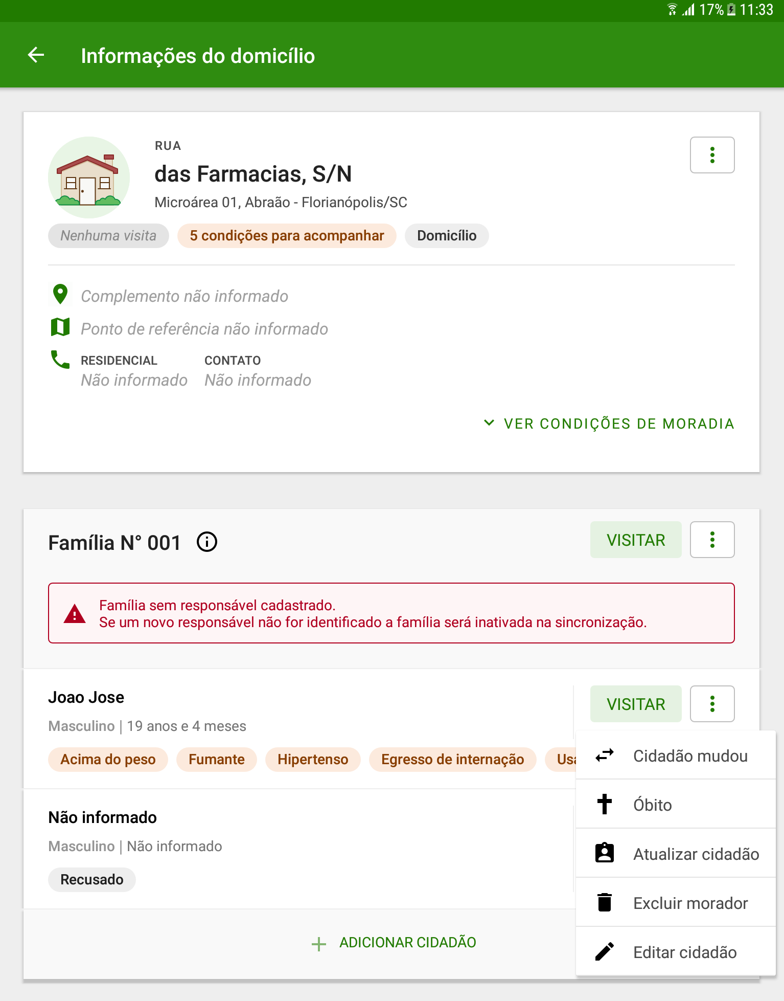Click Visitar button for Família N° 001
Viewport: 784px width, 1001px height.
coord(636,540)
